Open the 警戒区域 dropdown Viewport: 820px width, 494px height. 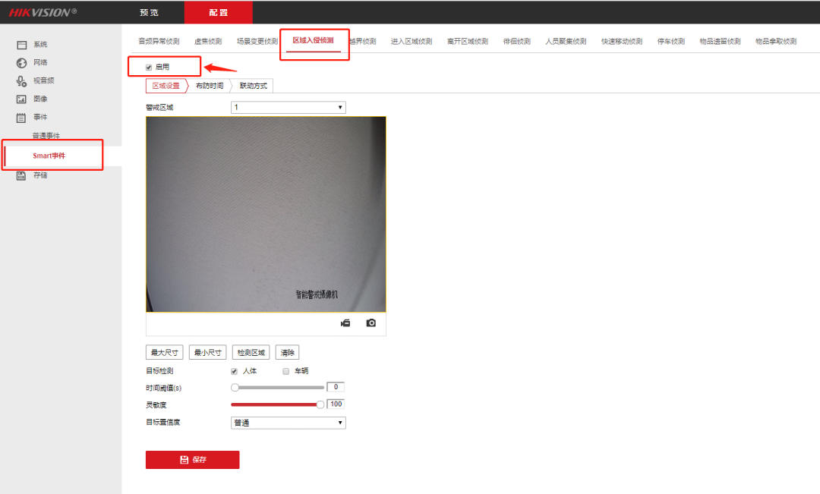click(x=288, y=108)
